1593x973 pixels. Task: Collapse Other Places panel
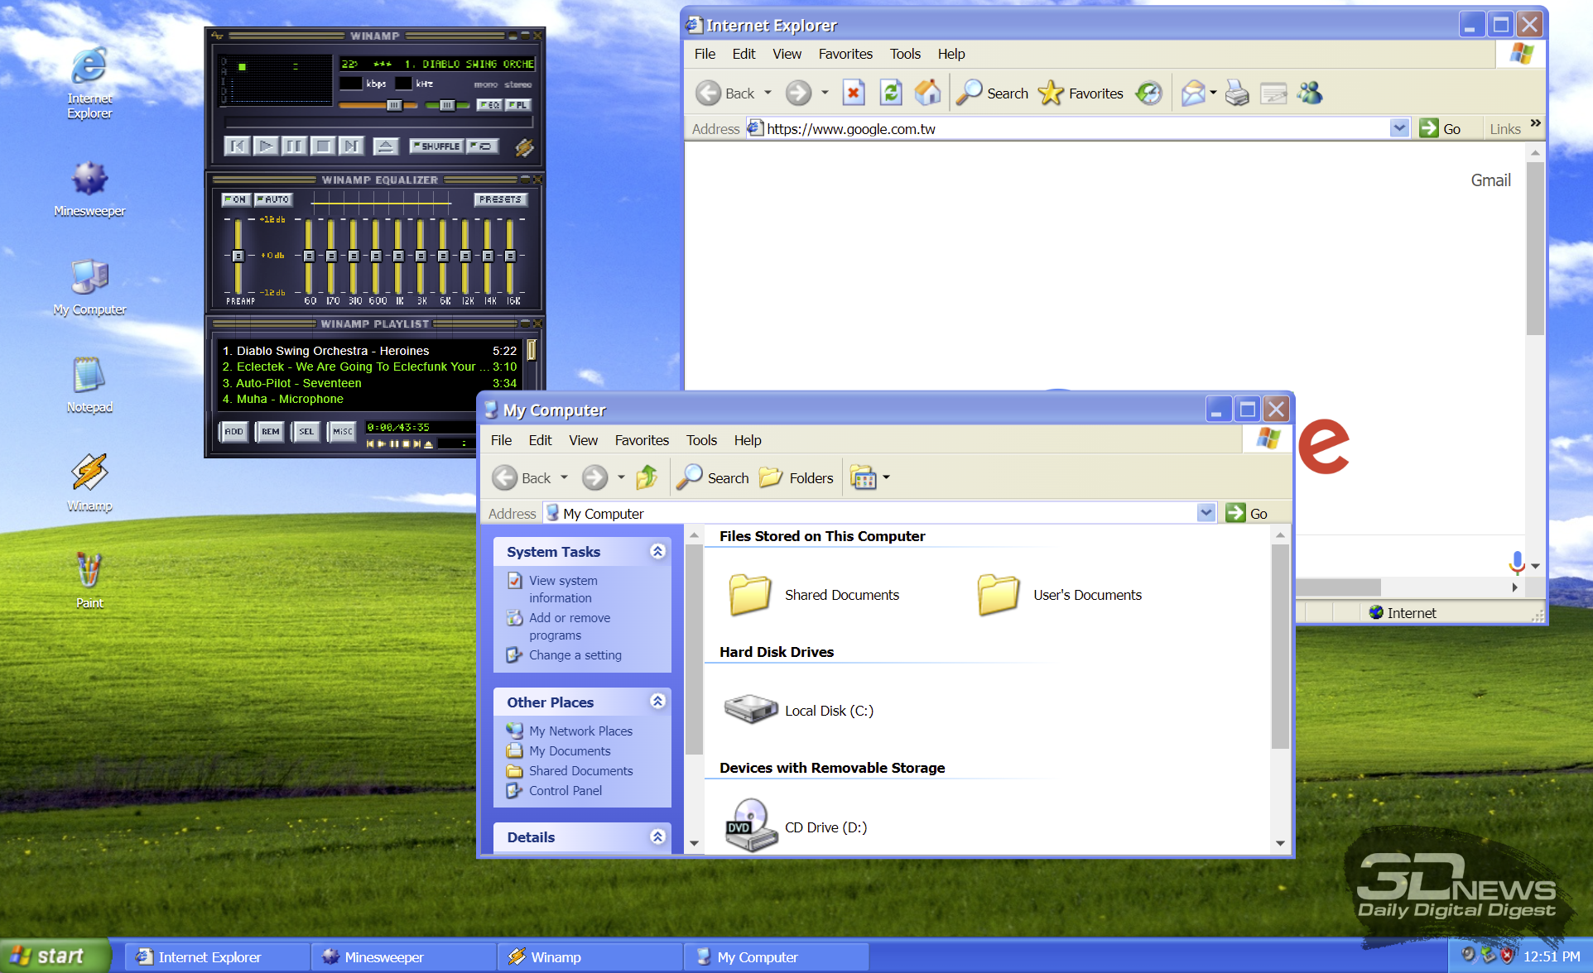(x=657, y=702)
